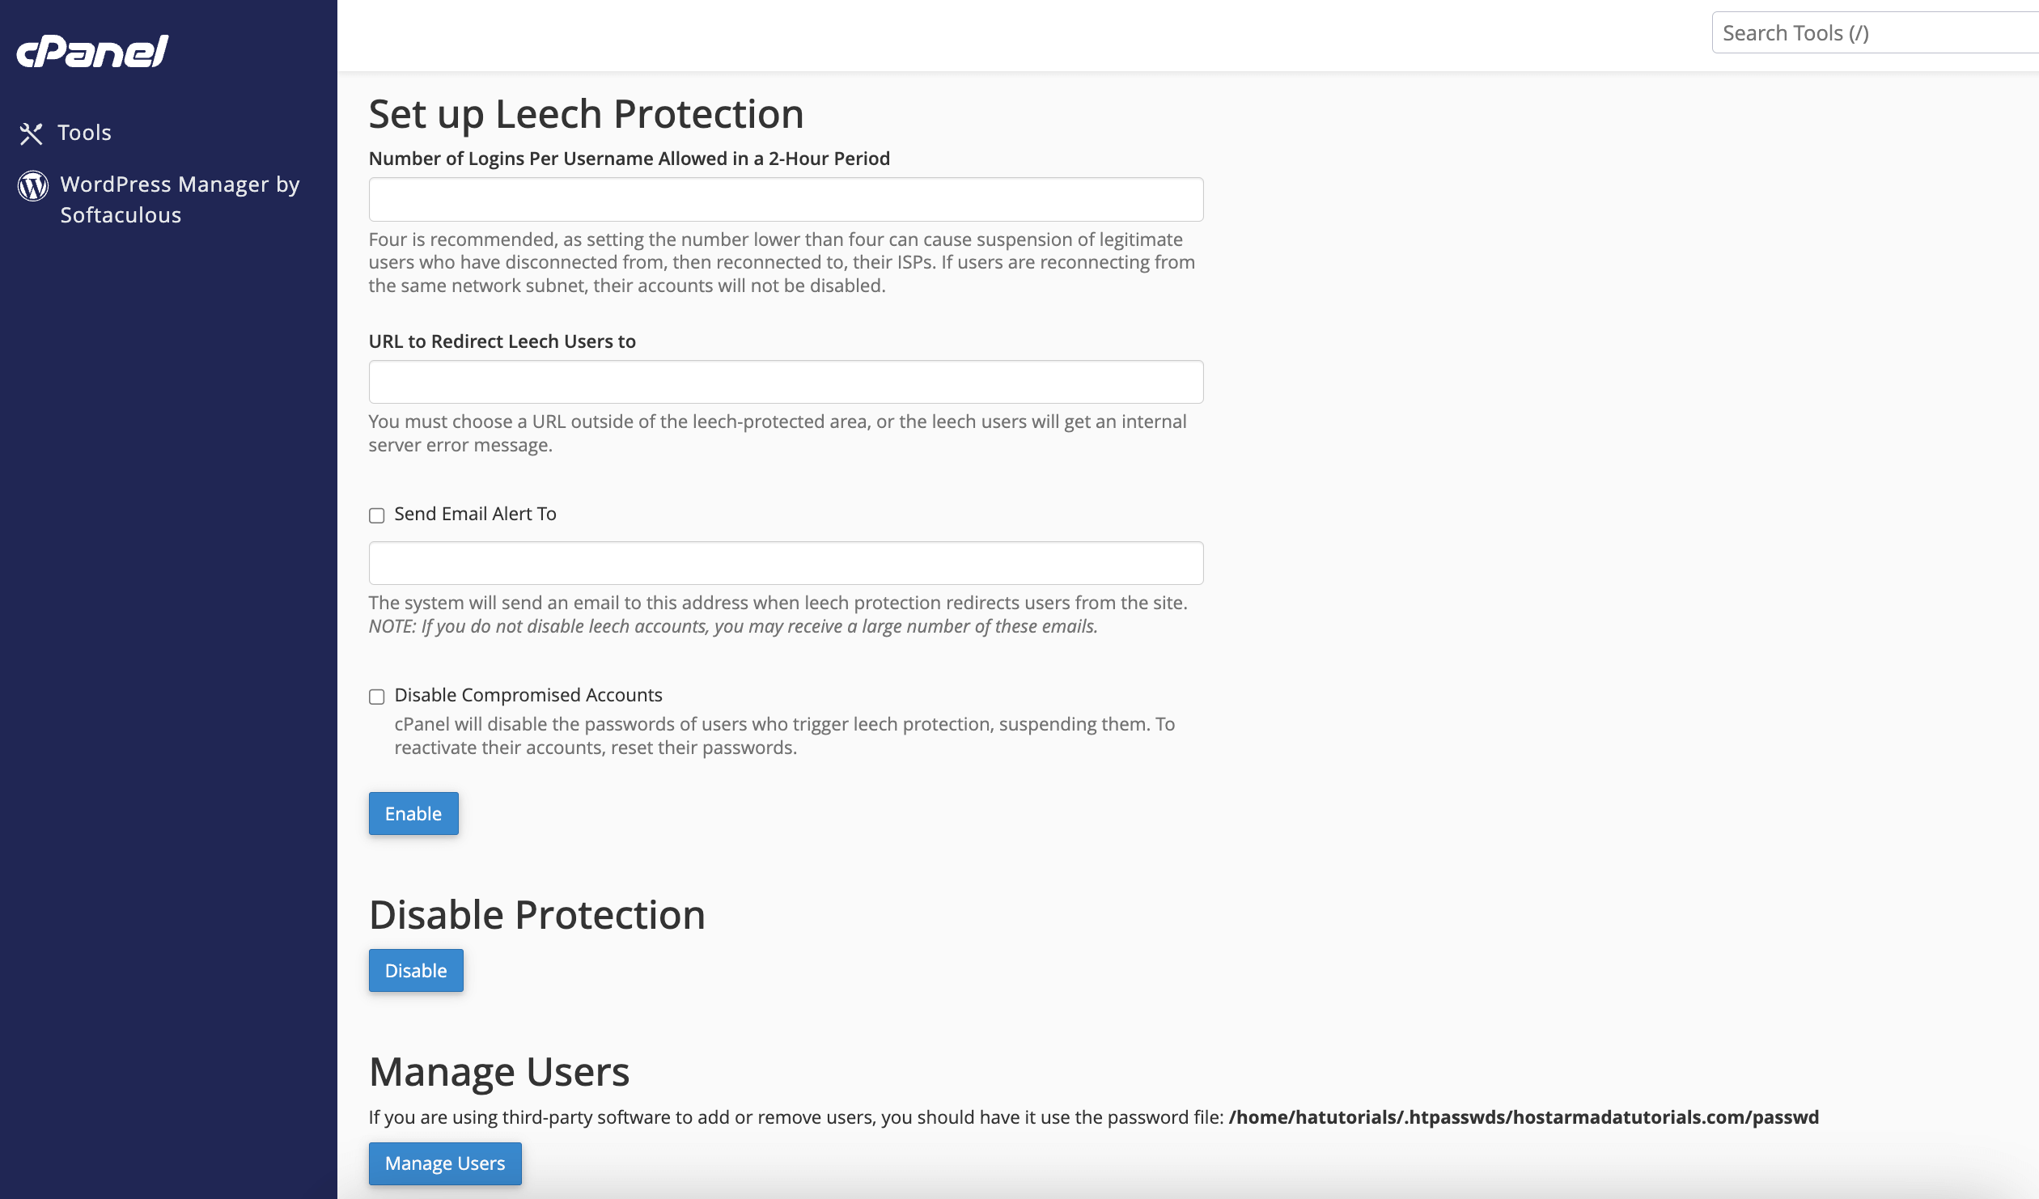This screenshot has height=1199, width=2039.
Task: Click the cPanel logo
Action: (92, 51)
